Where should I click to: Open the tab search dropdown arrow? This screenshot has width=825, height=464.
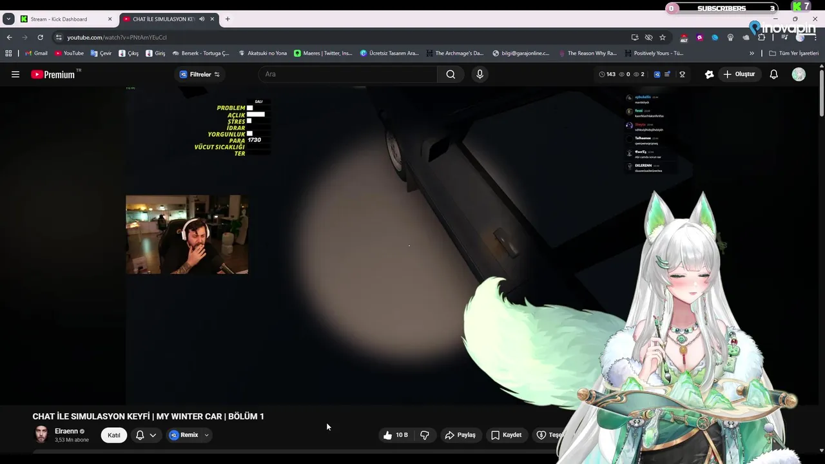(8, 19)
